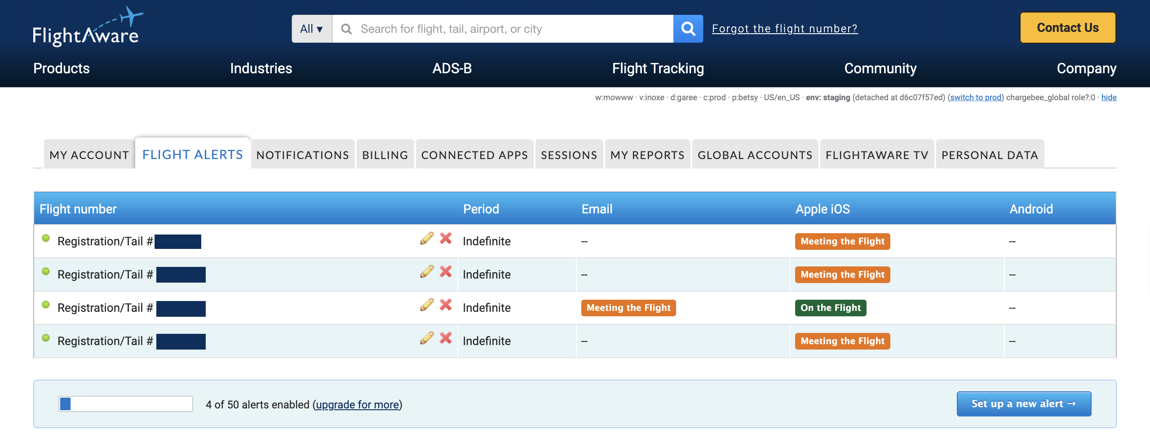Click green status dot of first alert

click(46, 238)
